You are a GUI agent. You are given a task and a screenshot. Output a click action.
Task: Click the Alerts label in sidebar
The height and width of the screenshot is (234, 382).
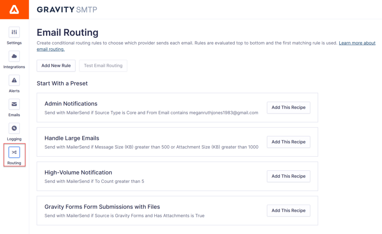tap(14, 91)
